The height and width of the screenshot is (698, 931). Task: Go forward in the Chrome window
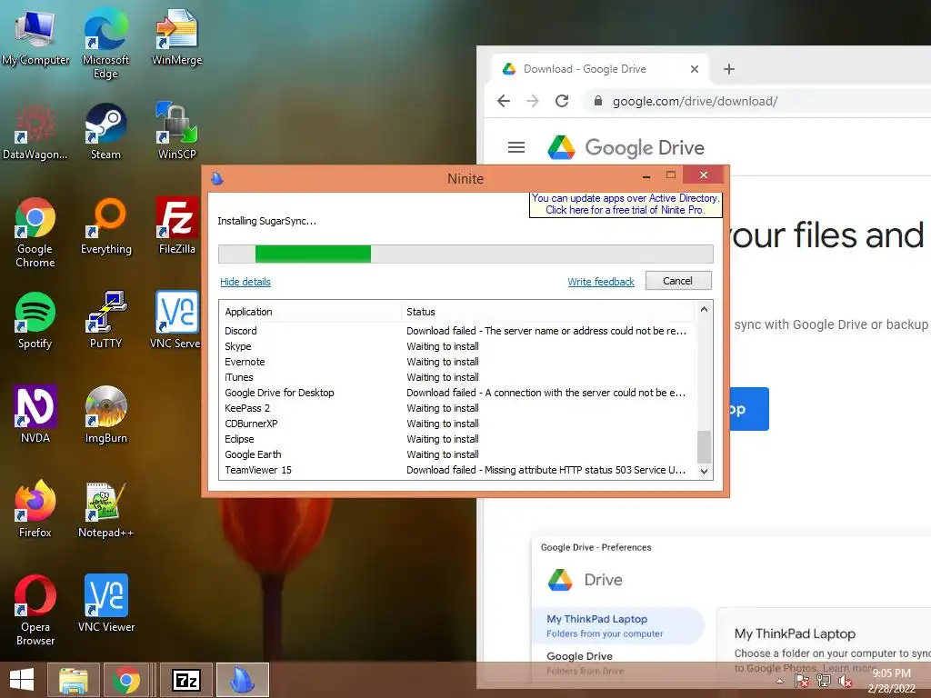(x=533, y=101)
